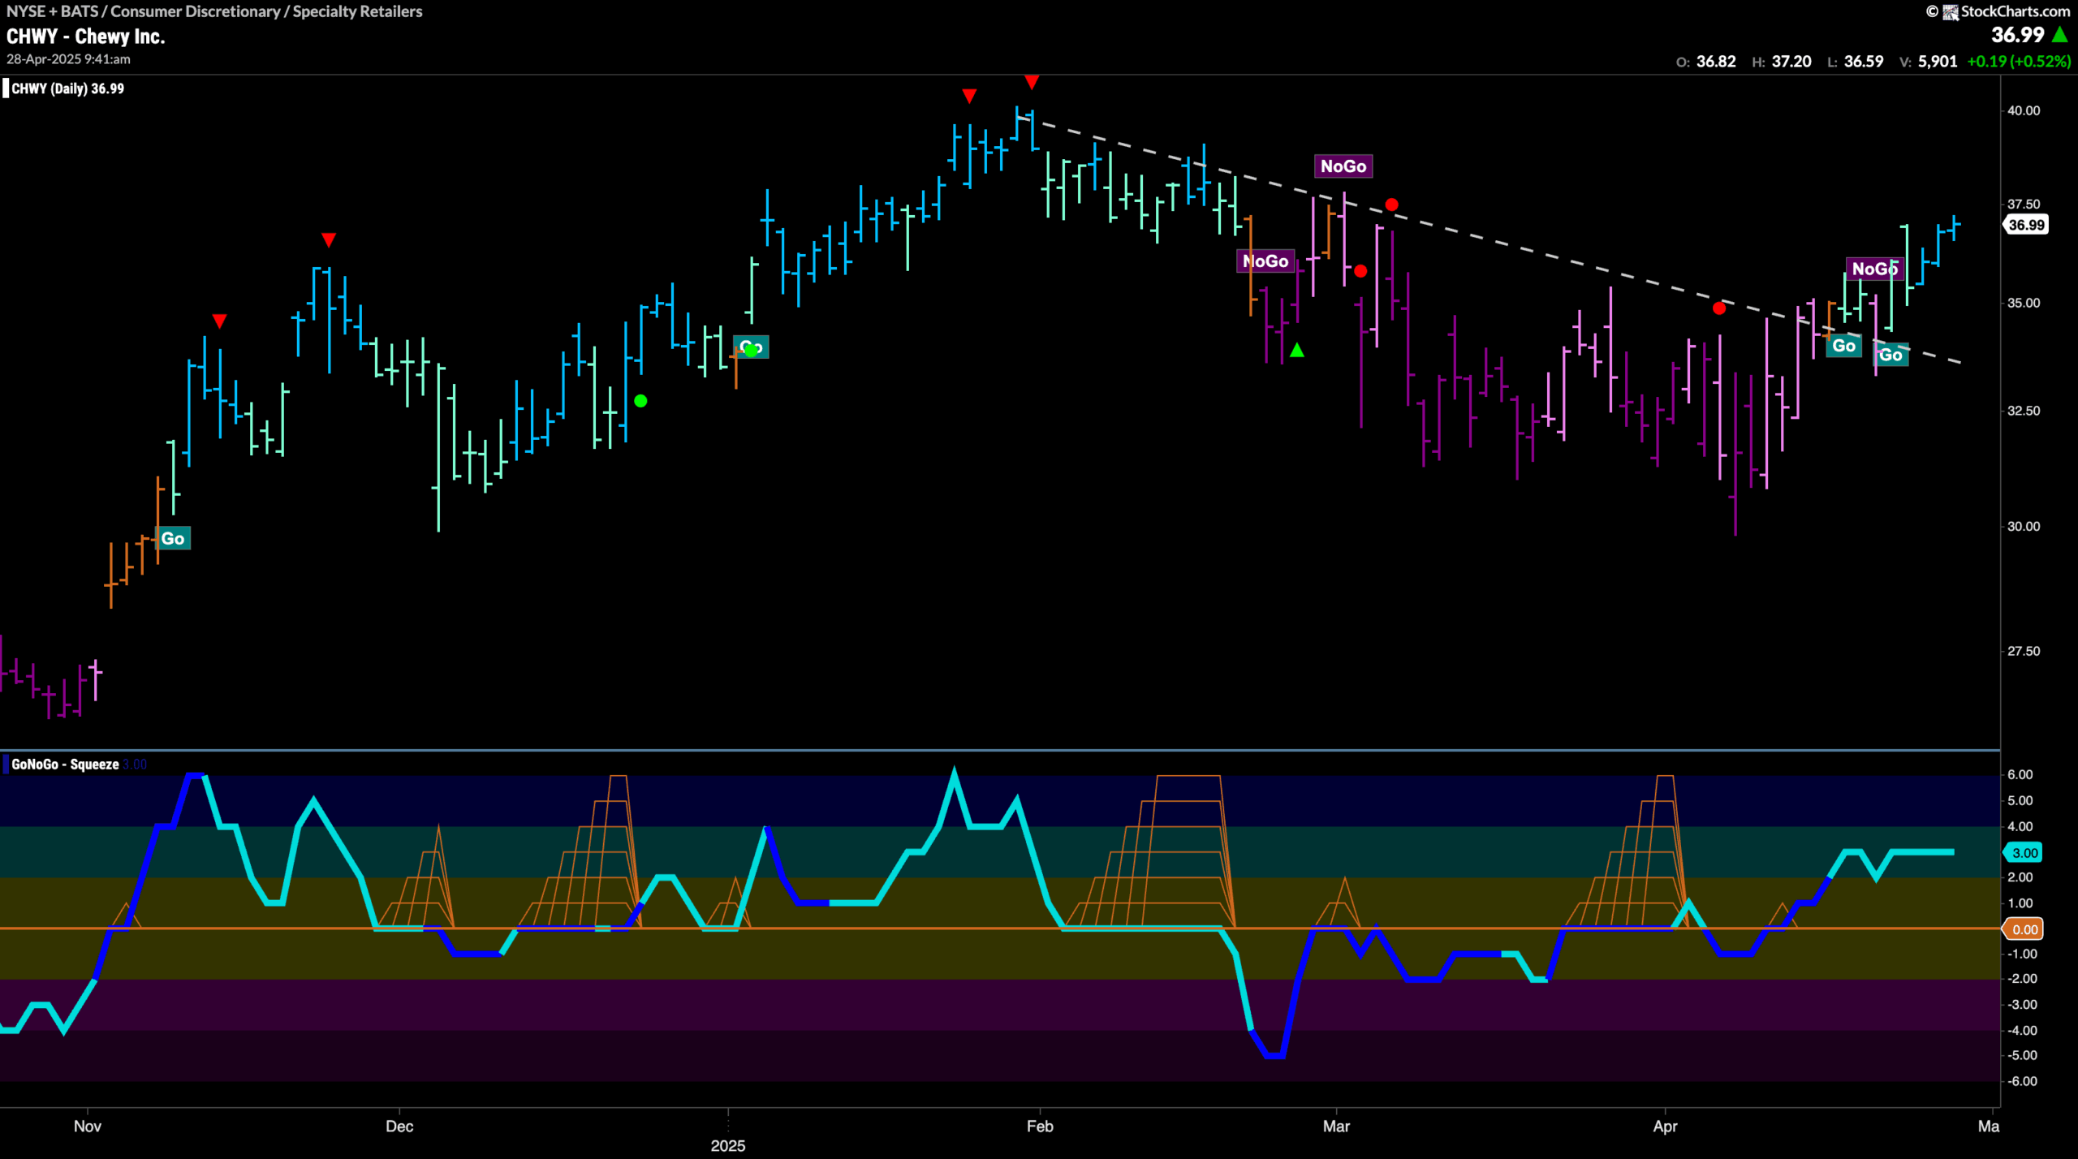Click the GoNoGo - Squeeze indicator label
This screenshot has height=1159, width=2078.
coord(65,765)
